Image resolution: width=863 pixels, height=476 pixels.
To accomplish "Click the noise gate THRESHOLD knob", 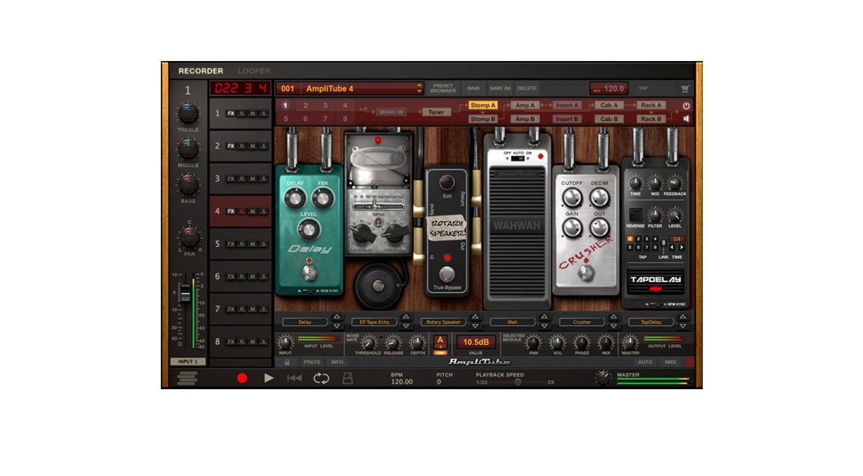I will pos(368,343).
